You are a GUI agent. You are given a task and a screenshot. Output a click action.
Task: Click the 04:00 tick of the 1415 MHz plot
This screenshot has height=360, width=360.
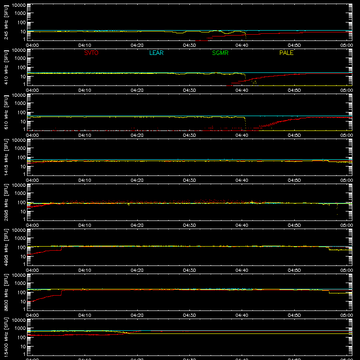coord(32,180)
